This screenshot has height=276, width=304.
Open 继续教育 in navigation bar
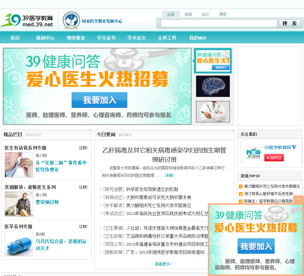click(x=76, y=38)
